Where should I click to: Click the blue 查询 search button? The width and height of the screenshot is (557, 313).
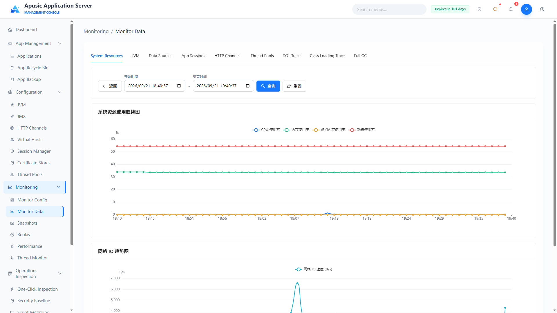point(268,86)
